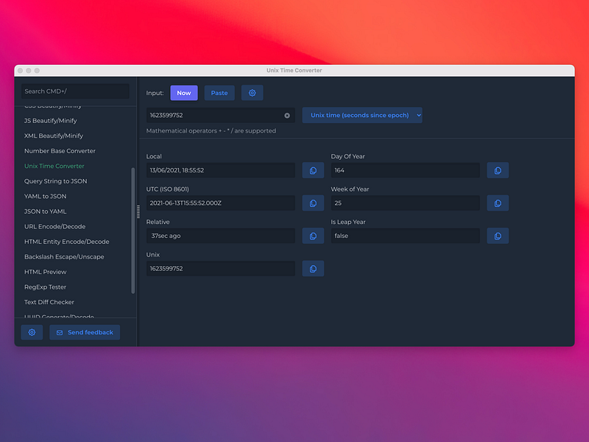Image resolution: width=589 pixels, height=442 pixels.
Task: Copy the Unix output value
Action: [x=313, y=268]
